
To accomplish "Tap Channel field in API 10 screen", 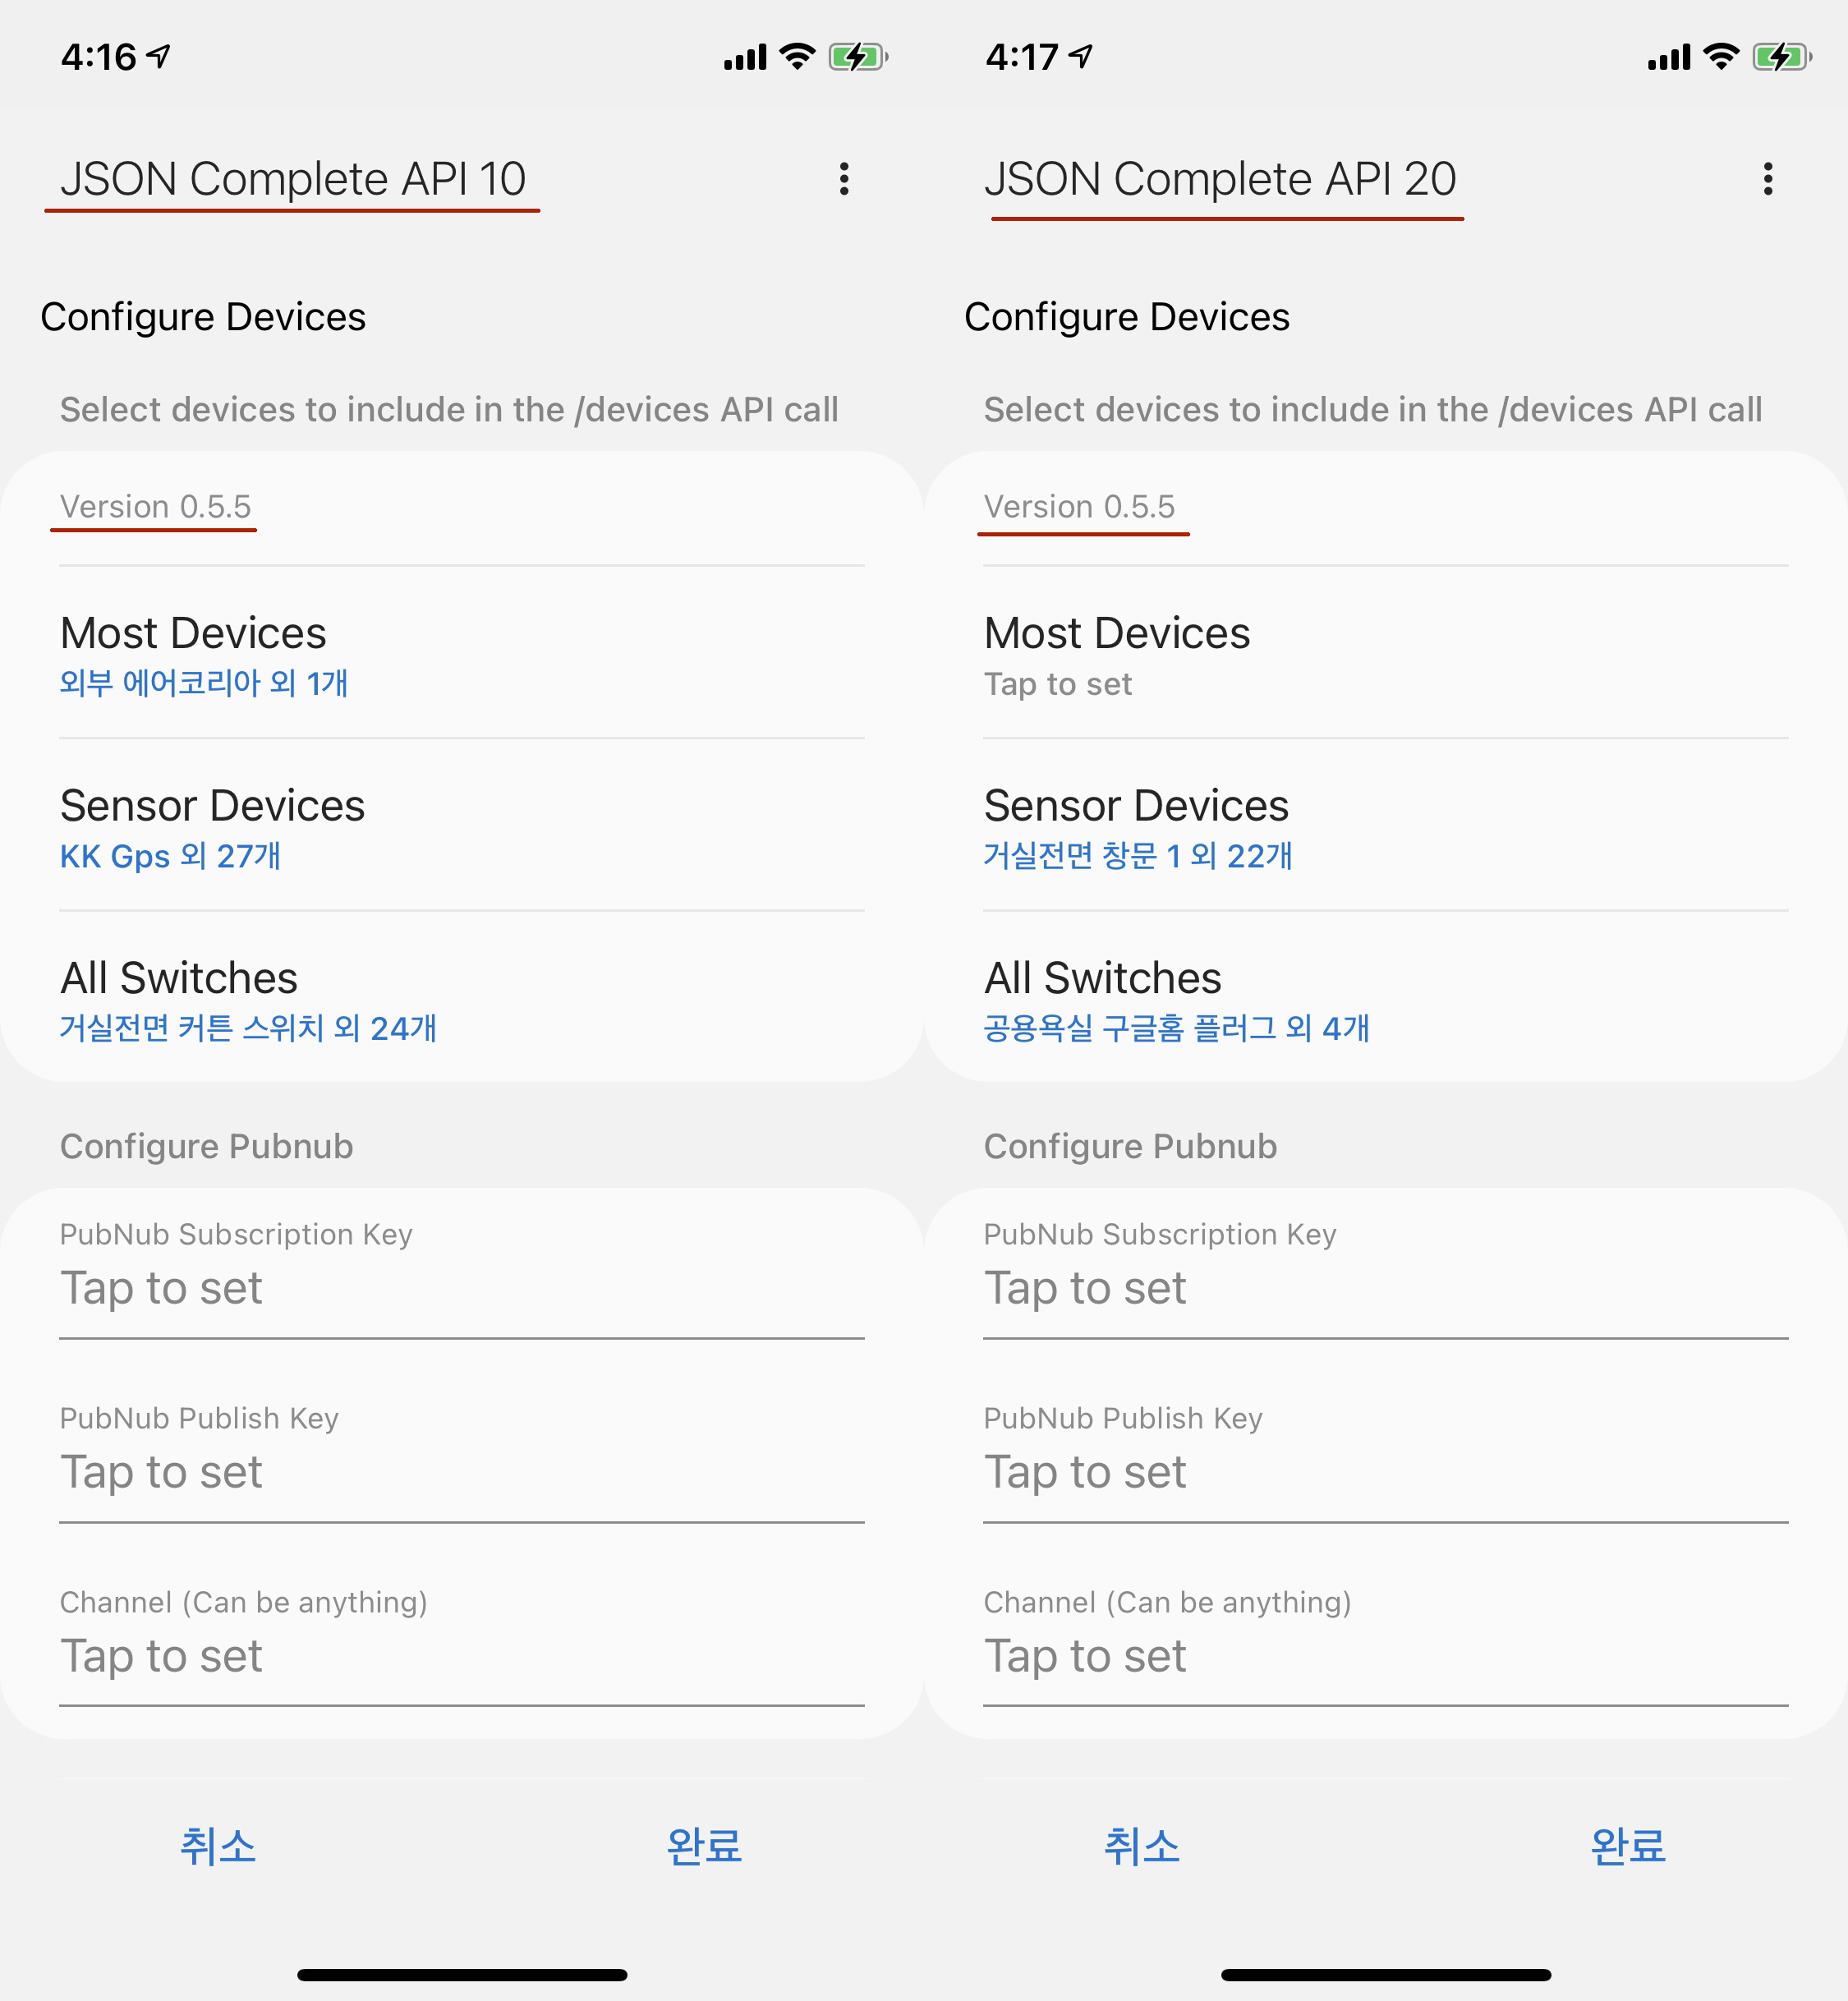I will 461,1654.
